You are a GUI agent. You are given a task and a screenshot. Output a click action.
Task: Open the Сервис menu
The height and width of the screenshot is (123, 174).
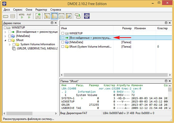(x=18, y=9)
